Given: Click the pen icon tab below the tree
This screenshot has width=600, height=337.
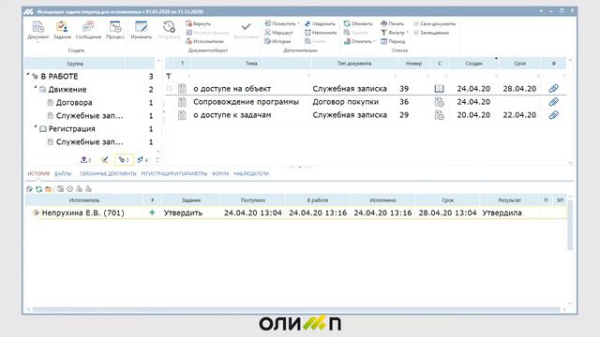Looking at the screenshot, I should pyautogui.click(x=104, y=160).
